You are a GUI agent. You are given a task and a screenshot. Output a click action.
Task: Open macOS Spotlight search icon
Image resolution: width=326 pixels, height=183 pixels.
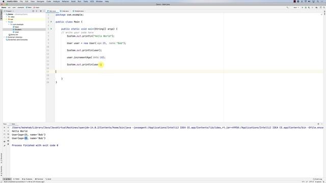click(318, 2)
